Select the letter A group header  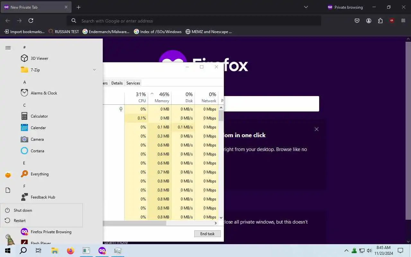tap(24, 82)
